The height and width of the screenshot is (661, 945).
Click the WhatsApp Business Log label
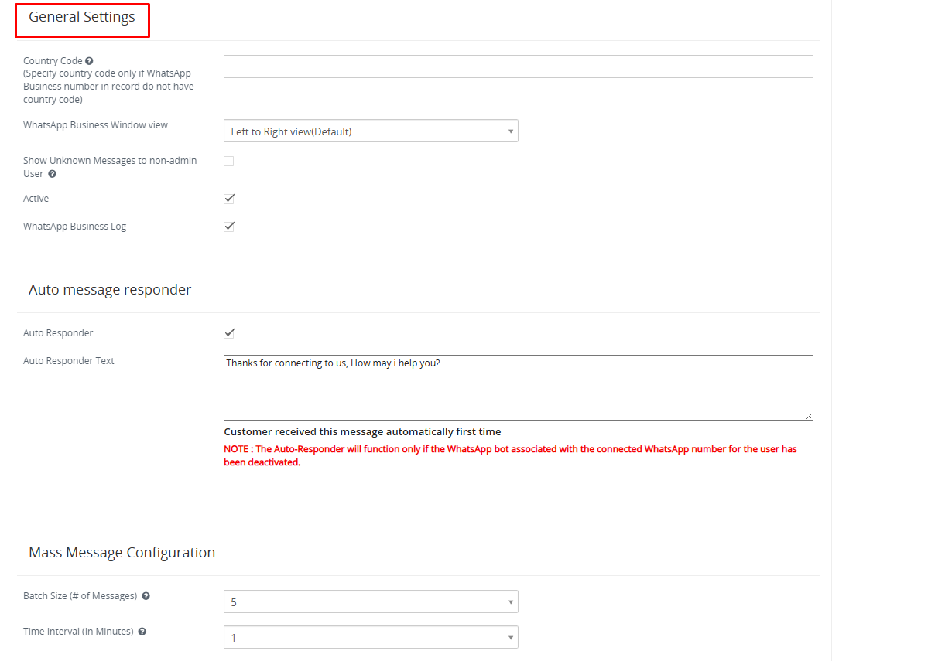(74, 227)
